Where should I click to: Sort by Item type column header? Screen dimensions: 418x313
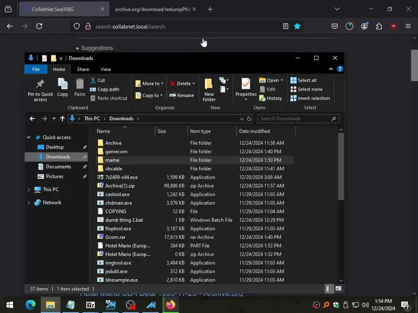[x=212, y=131]
